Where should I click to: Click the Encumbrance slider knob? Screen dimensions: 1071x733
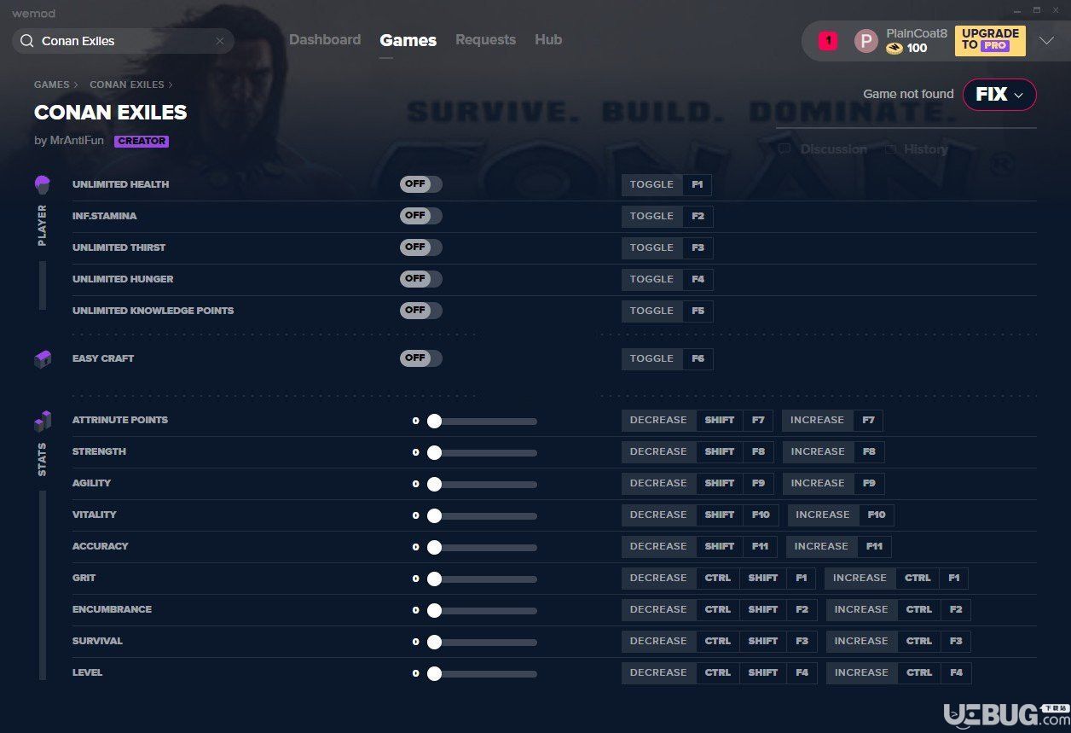point(434,610)
